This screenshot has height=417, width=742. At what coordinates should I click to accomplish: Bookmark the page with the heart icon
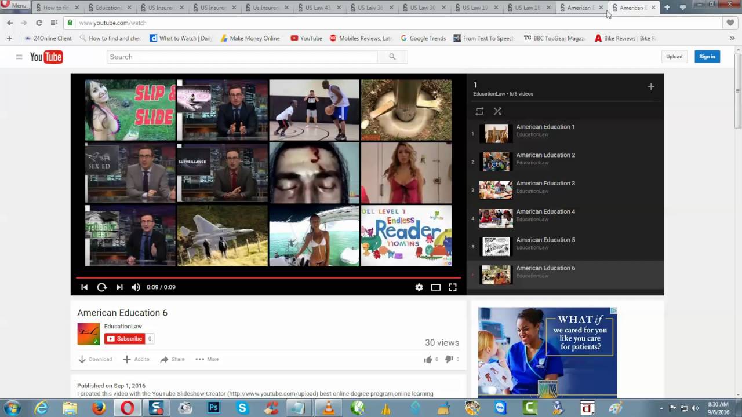pos(730,23)
